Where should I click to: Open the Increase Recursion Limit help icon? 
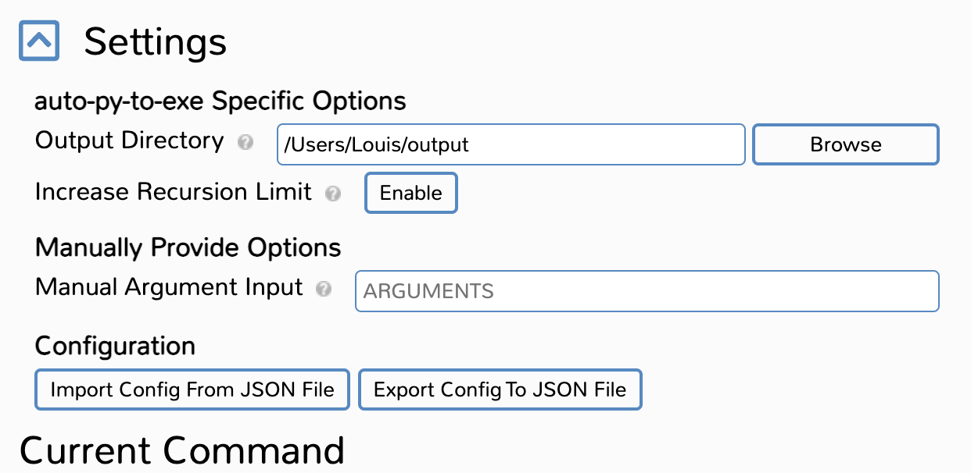click(333, 194)
